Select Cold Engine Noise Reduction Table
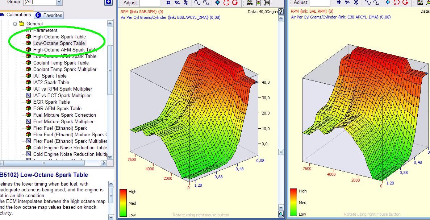This screenshot has height=220, width=430. [70, 148]
